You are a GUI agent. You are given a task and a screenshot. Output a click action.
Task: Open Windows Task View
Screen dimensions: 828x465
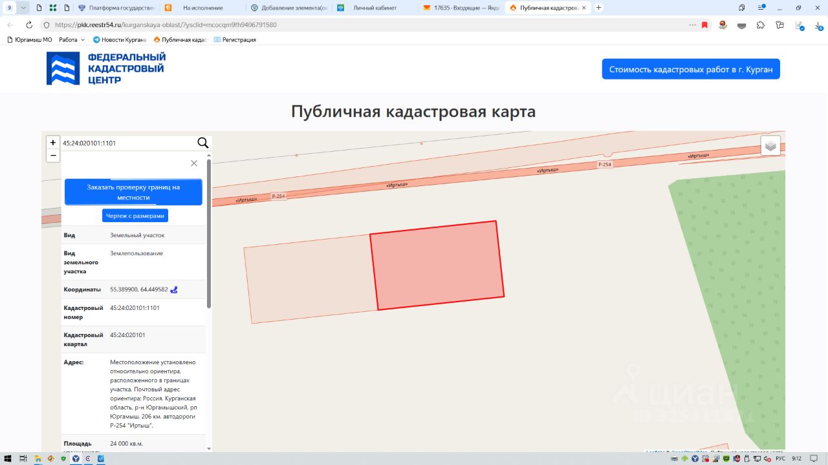pos(23,459)
